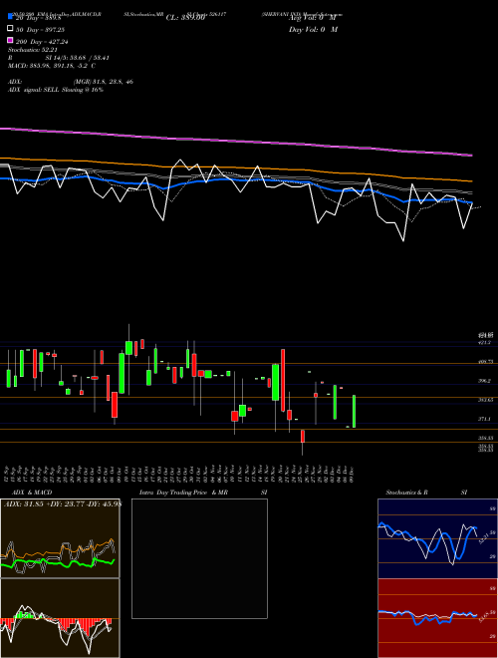Image resolution: width=498 pixels, height=658 pixels.
Task: Select the '20 Day = 389.8' legend text
Action: click(x=38, y=18)
